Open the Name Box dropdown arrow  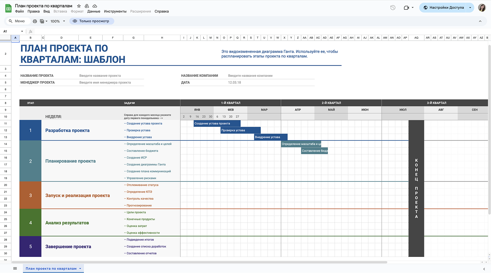point(22,32)
